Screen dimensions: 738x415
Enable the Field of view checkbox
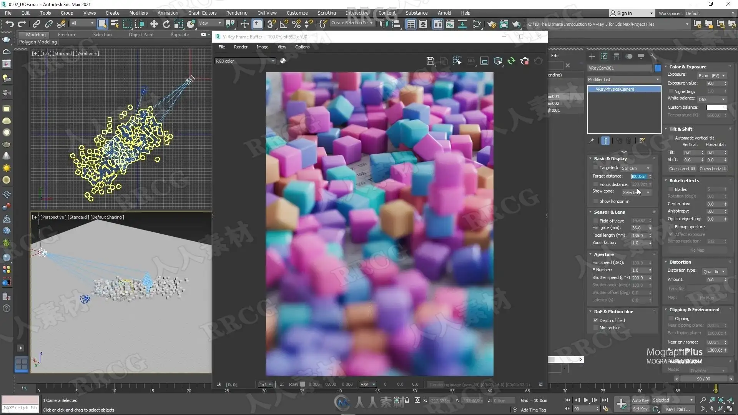pos(596,221)
